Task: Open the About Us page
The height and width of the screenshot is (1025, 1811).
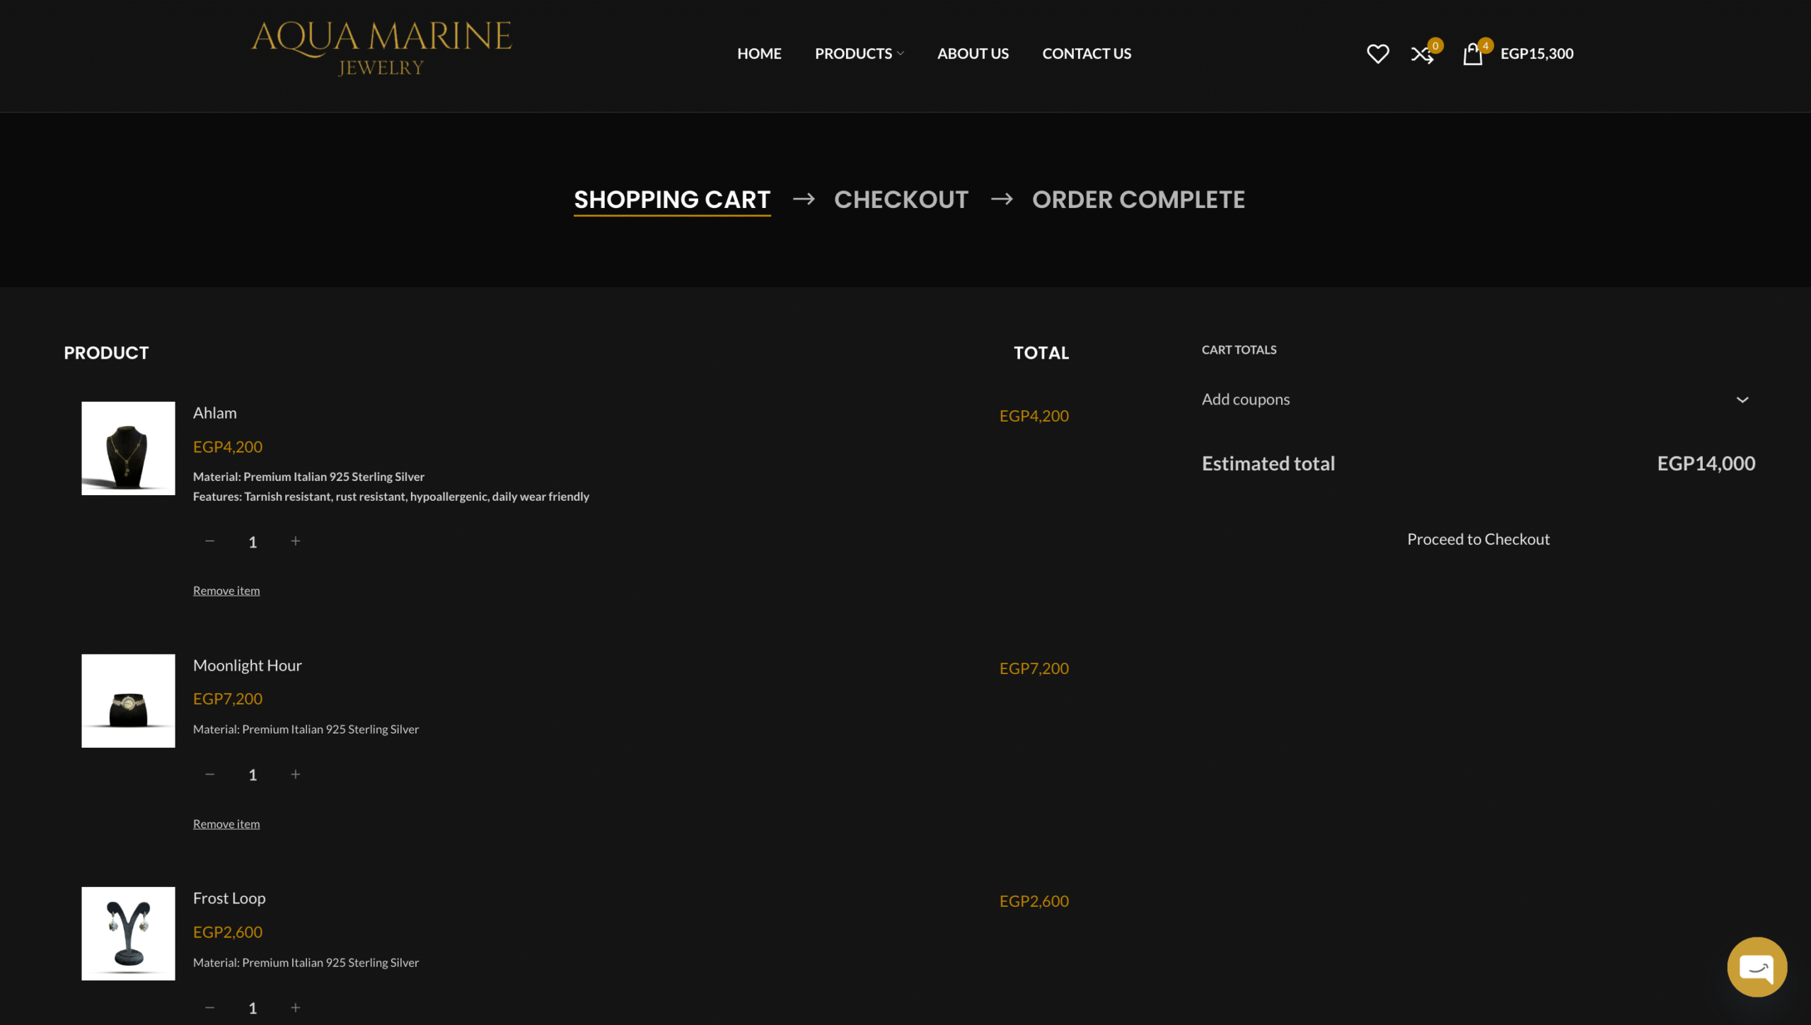Action: 973,54
